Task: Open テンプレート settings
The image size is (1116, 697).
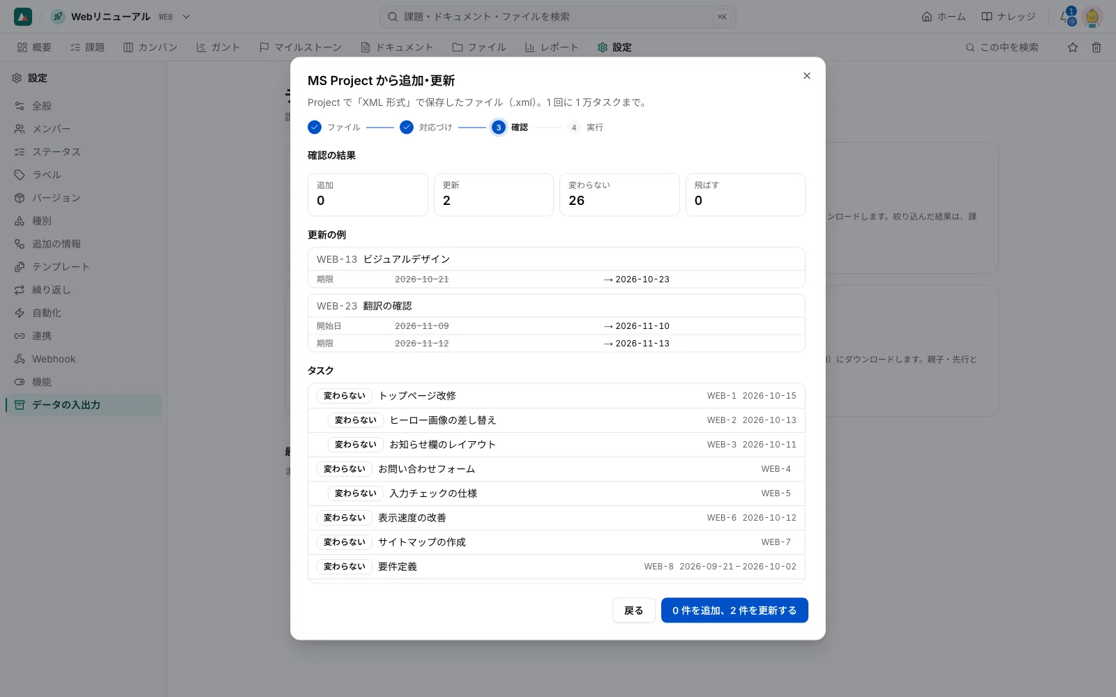Action: [84, 267]
